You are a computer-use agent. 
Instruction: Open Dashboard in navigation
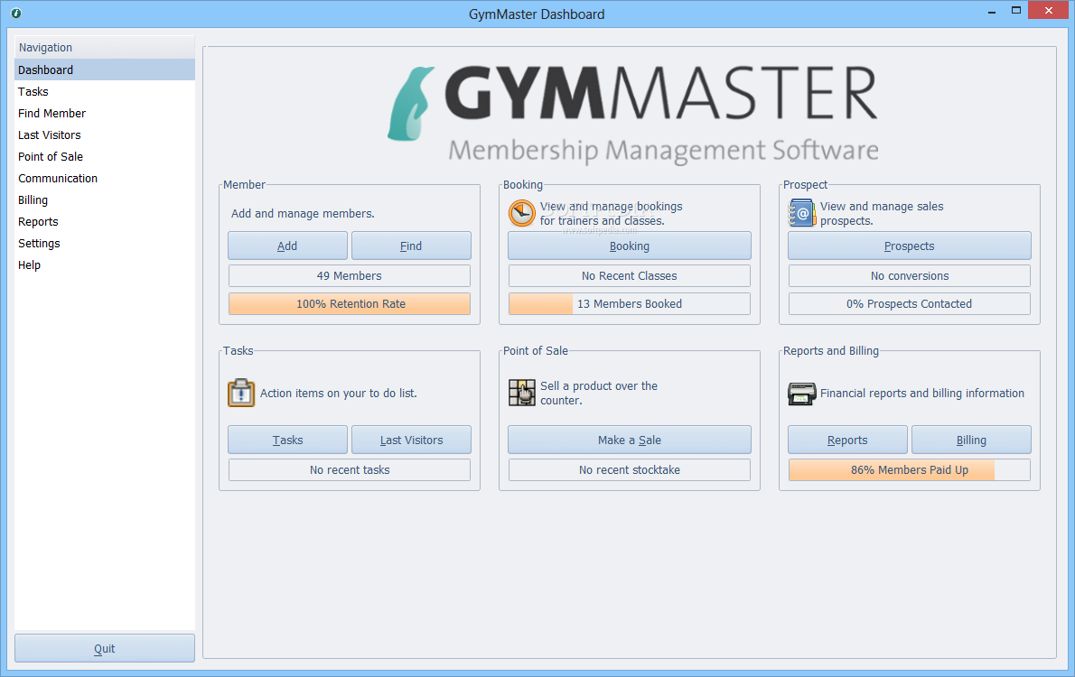point(104,70)
